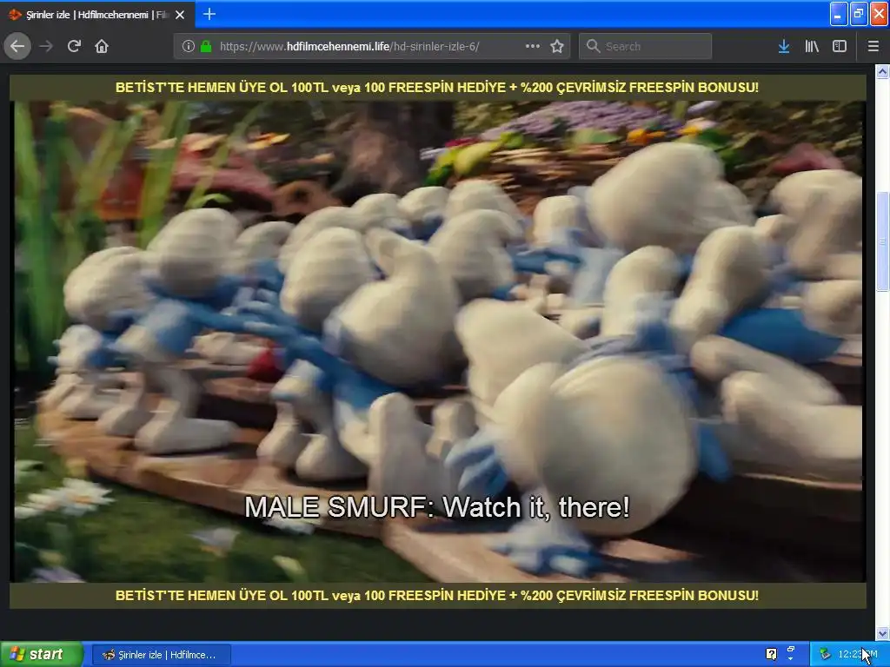Click the system tray clock
Screen dimensions: 890x667
click(x=858, y=655)
